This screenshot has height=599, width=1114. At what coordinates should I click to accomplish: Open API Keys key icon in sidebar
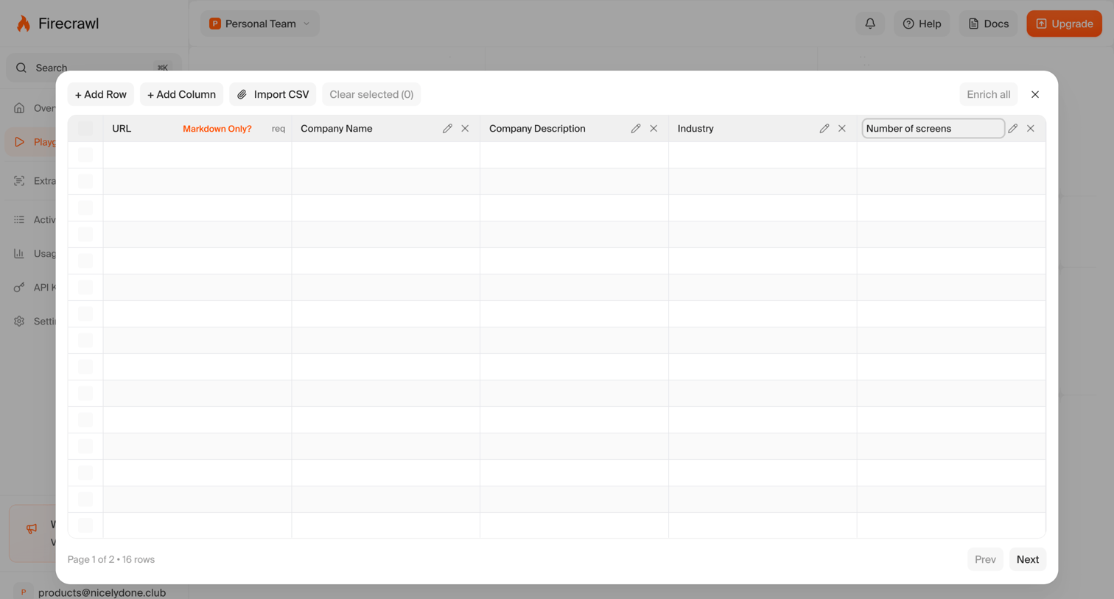[x=19, y=287]
